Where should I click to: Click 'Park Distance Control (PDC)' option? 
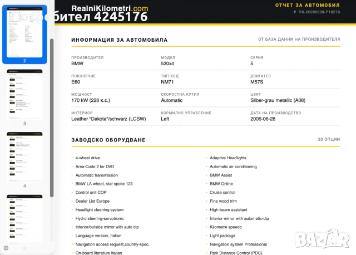[236, 253]
